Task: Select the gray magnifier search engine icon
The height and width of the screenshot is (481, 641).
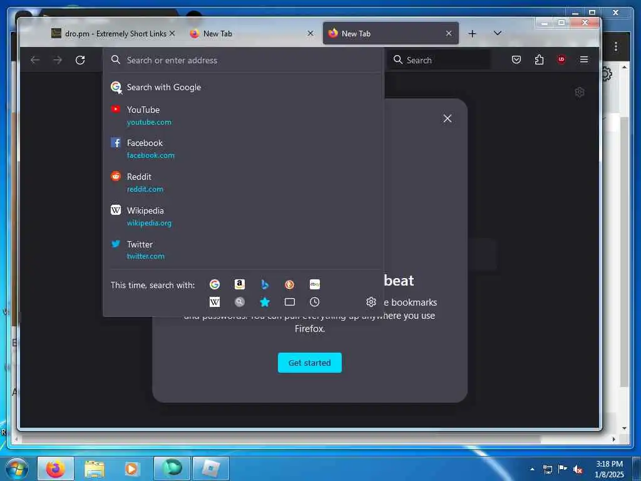Action: pyautogui.click(x=240, y=302)
